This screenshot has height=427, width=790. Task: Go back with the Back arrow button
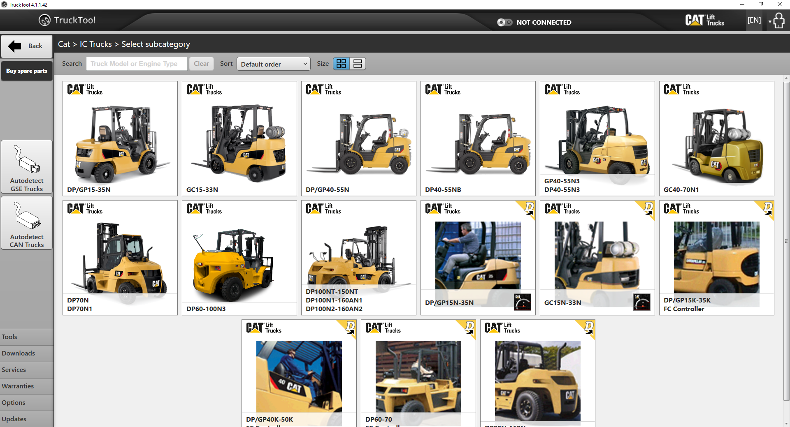click(27, 46)
